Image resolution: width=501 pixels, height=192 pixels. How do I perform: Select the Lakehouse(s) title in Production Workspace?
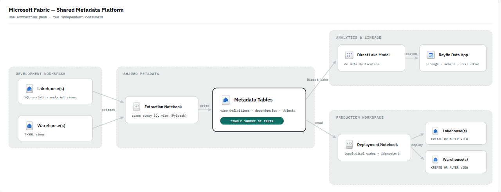click(x=455, y=131)
